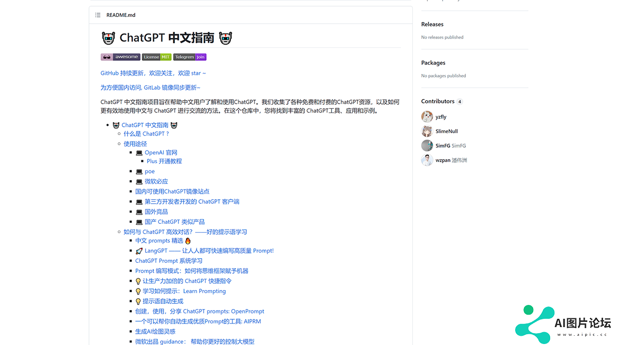Click the Telegram join badge
Screen dimensions: 617x345
click(x=190, y=57)
